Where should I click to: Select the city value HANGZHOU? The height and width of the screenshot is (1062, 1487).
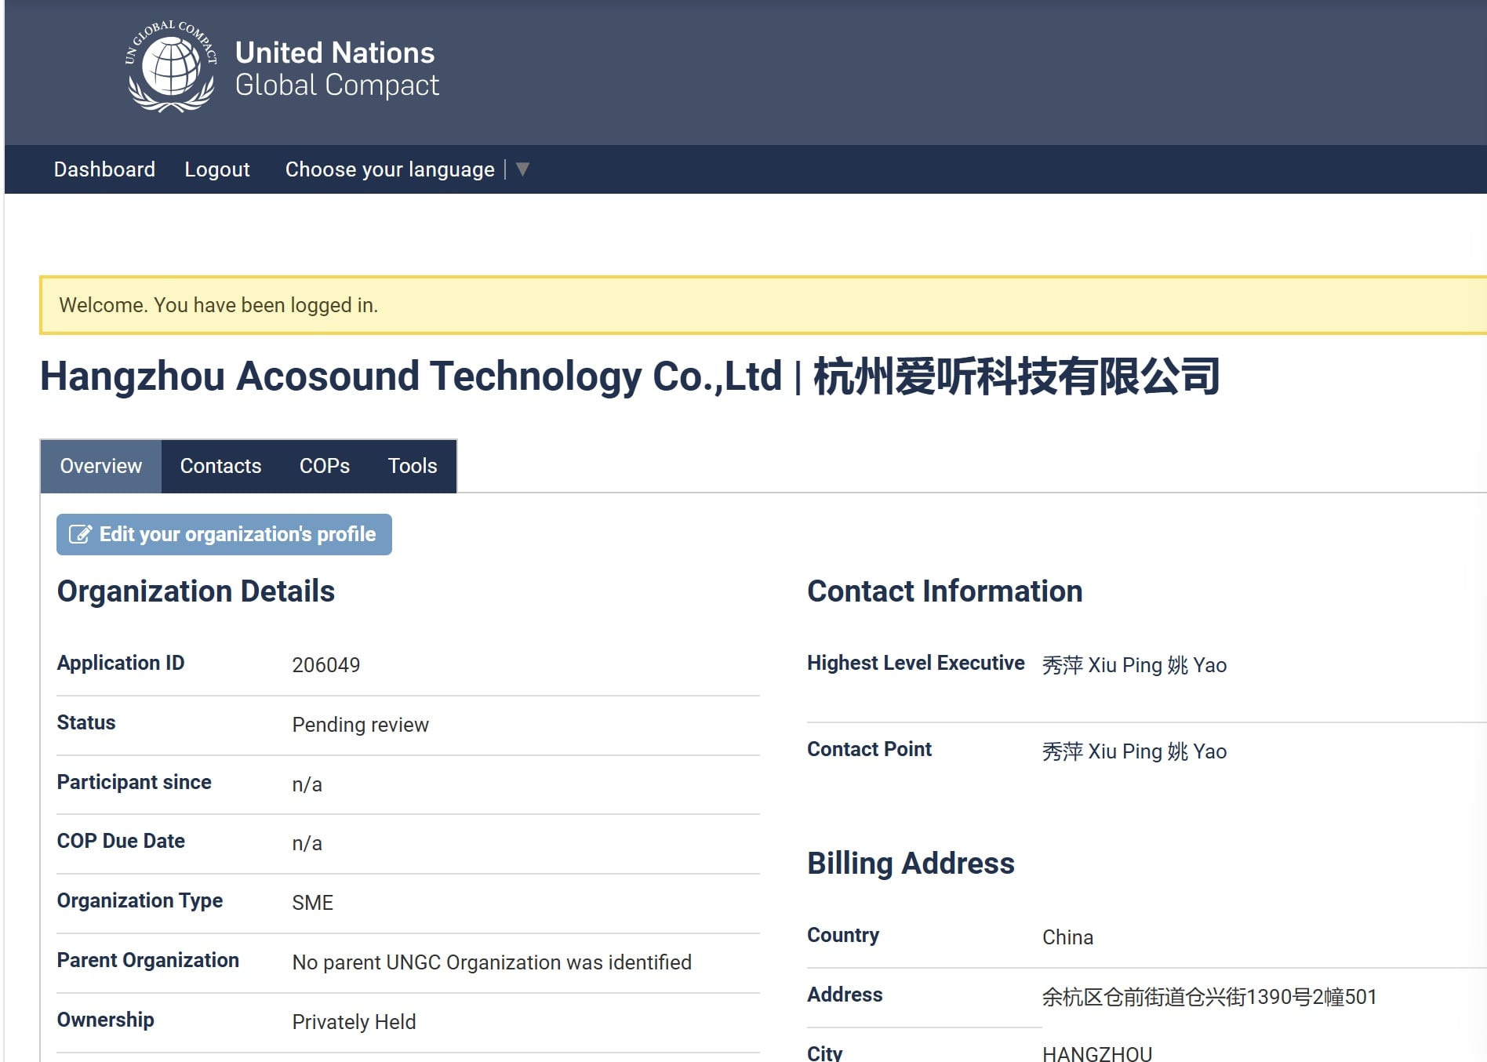click(x=1097, y=1054)
